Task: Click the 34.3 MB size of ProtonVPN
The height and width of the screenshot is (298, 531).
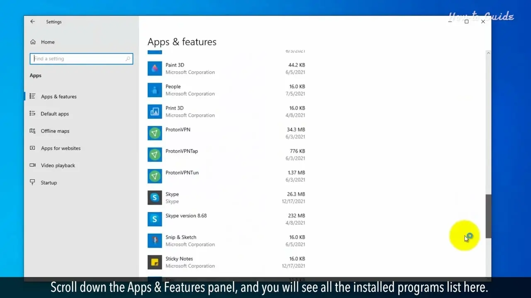Action: [296, 130]
